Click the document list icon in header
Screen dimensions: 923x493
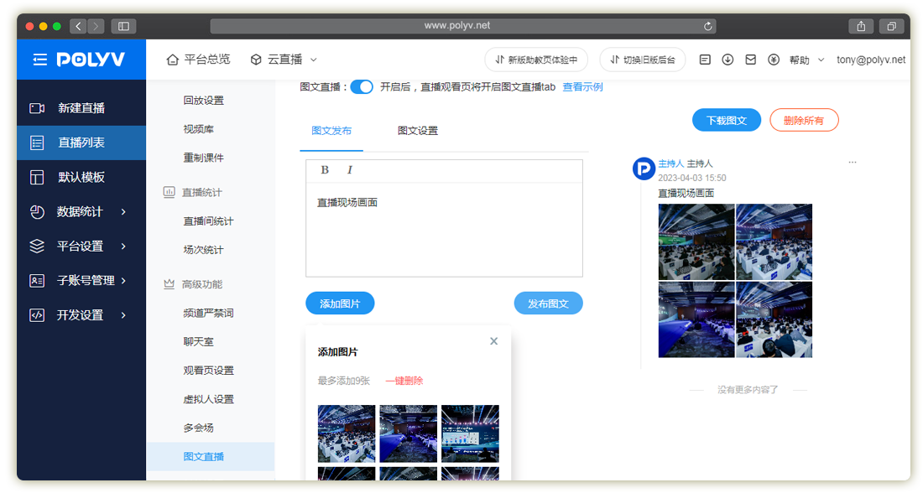[x=705, y=60]
